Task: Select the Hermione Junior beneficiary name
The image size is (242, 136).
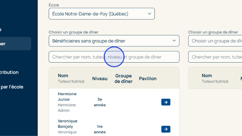Action: click(x=67, y=97)
